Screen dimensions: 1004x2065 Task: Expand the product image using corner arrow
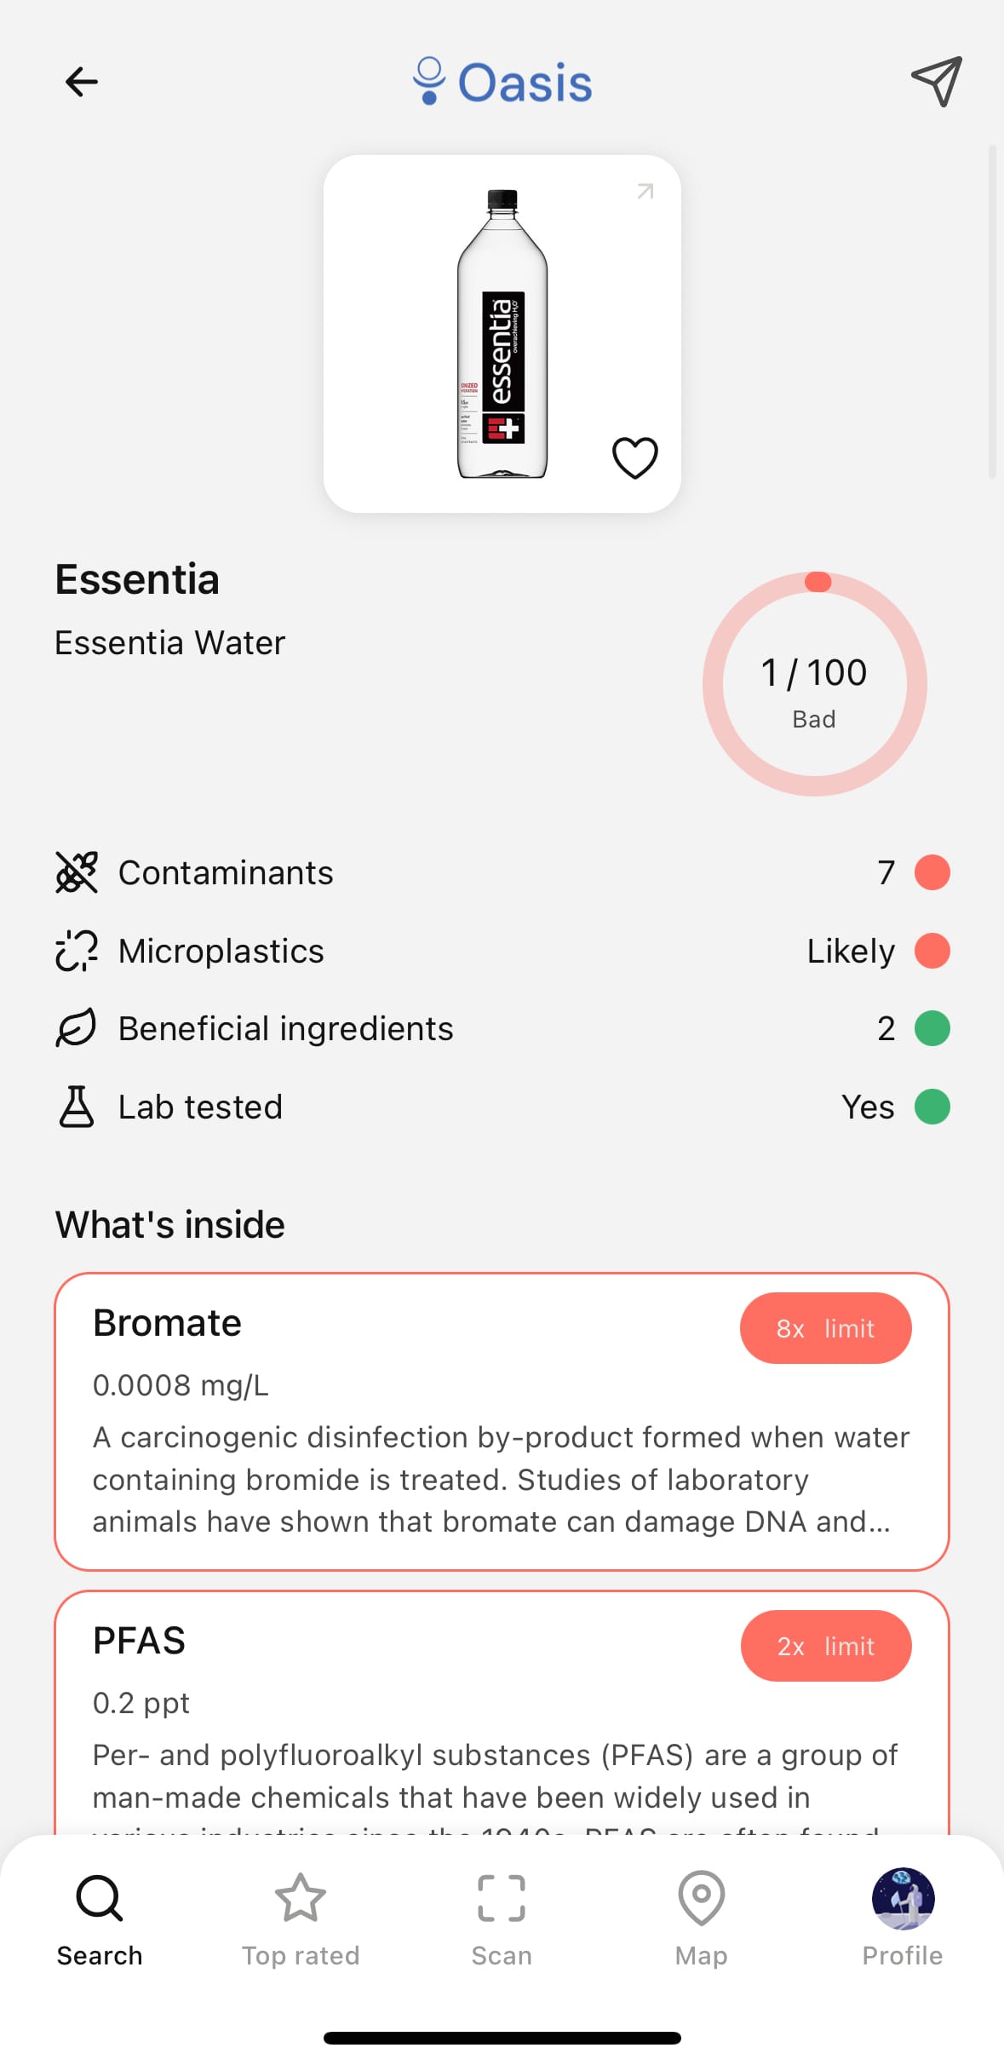pyautogui.click(x=645, y=192)
